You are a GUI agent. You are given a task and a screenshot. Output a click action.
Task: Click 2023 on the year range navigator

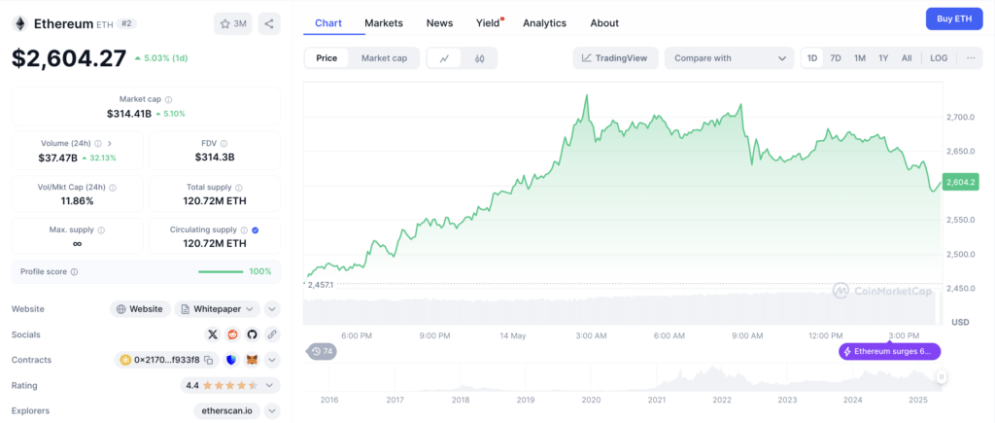point(787,400)
